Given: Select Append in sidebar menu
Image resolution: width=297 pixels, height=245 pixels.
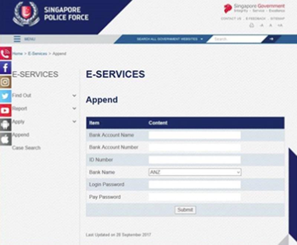Looking at the screenshot, I should click(21, 135).
